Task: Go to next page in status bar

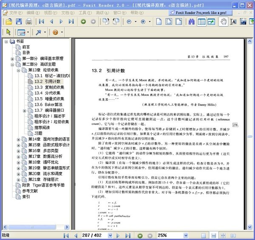Action: [x=118, y=235]
